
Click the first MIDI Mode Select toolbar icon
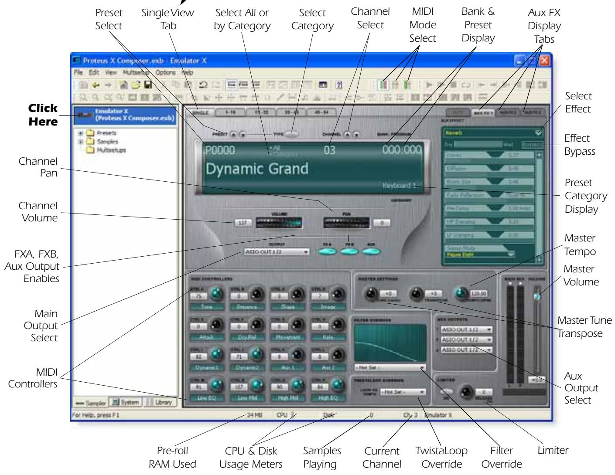(x=384, y=85)
